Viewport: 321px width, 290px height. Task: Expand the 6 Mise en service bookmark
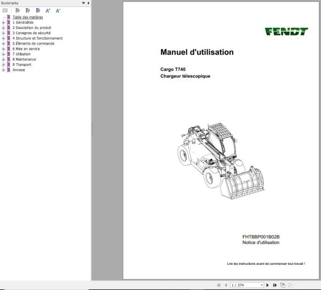click(3, 49)
